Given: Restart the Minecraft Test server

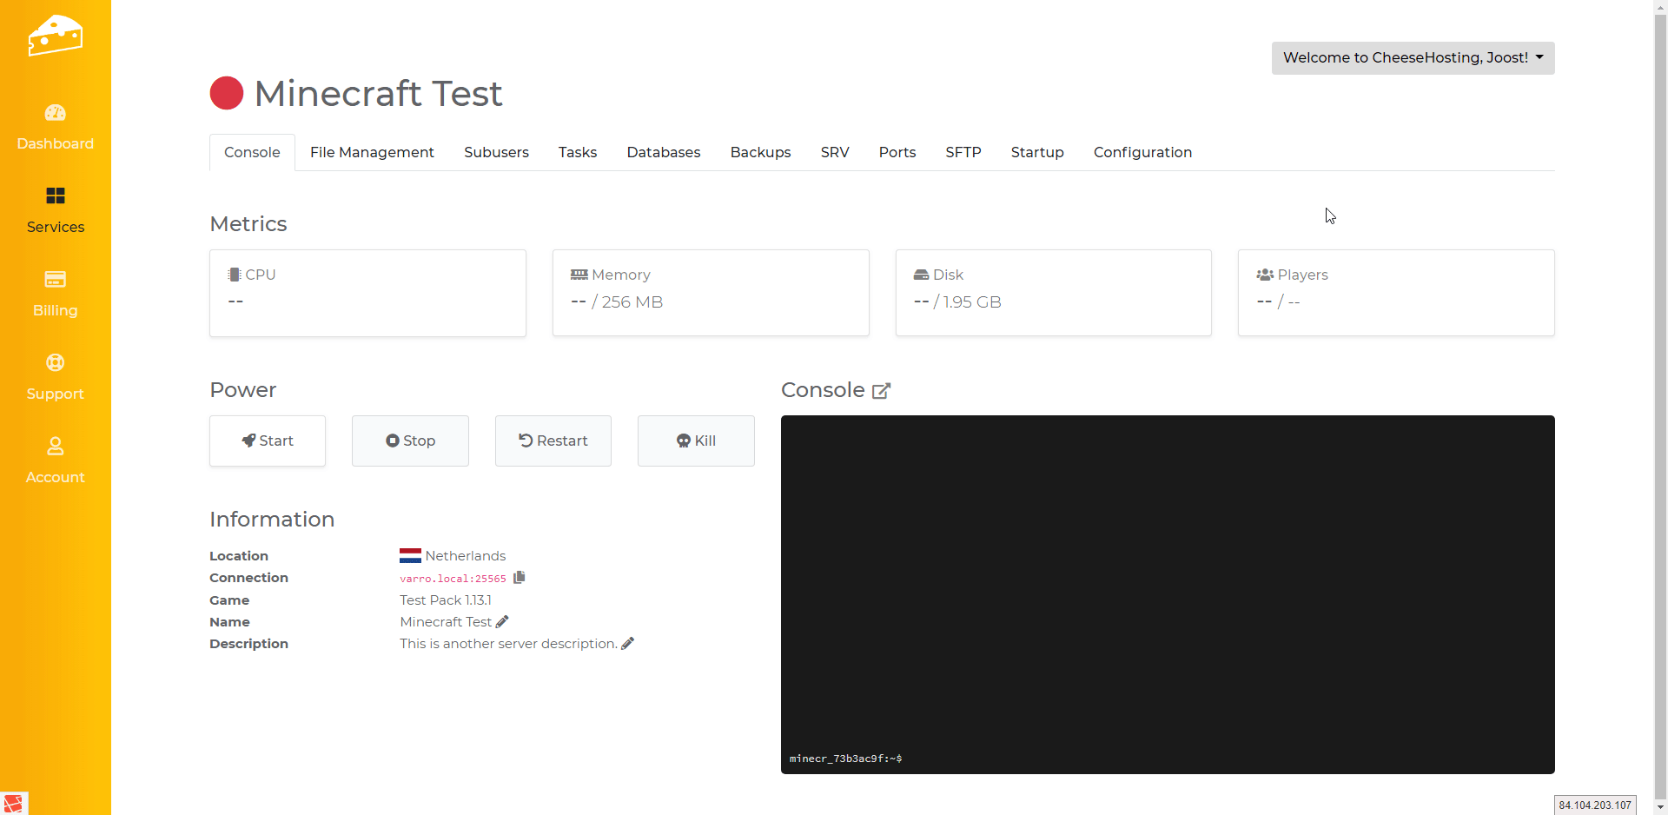Looking at the screenshot, I should (x=553, y=441).
